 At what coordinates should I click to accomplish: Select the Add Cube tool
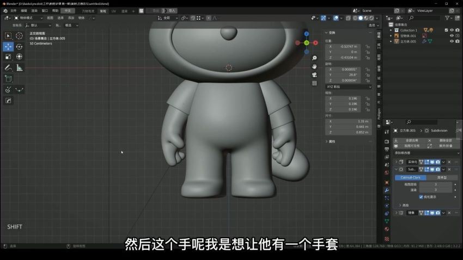coord(8,79)
